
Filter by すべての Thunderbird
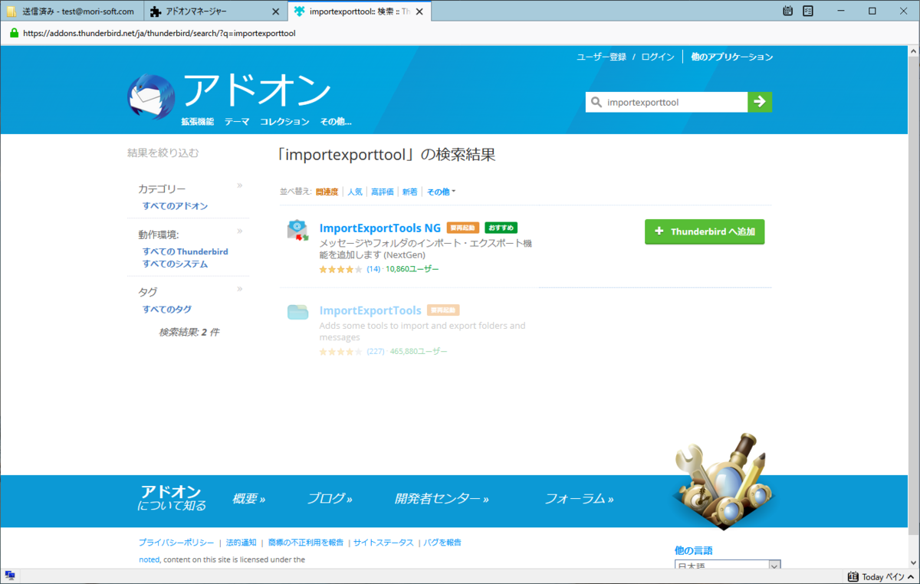[x=185, y=251]
